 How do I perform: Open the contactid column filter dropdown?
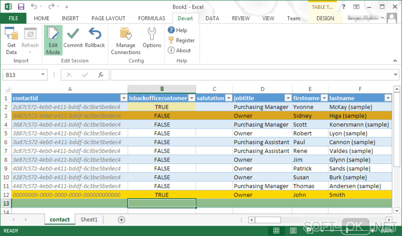[x=124, y=98]
